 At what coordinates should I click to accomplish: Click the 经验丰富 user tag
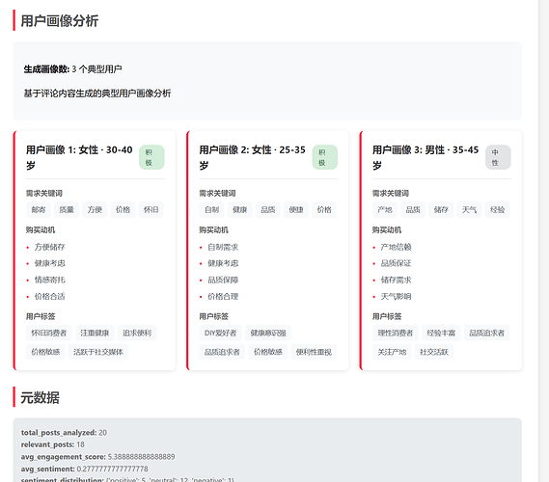(x=441, y=333)
